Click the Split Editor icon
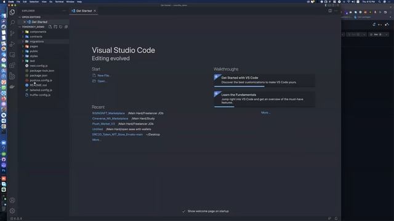The image size is (394, 221). point(330,10)
